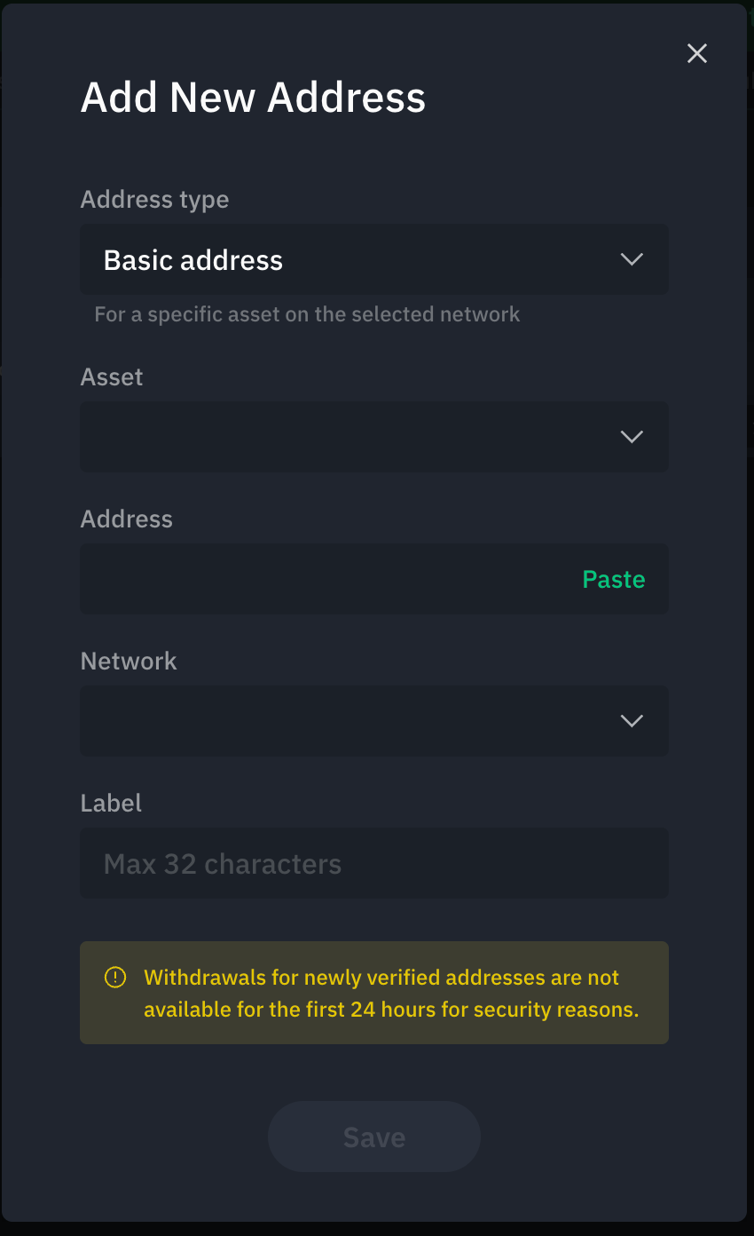The image size is (754, 1236).
Task: Click the Asset field label
Action: point(112,376)
